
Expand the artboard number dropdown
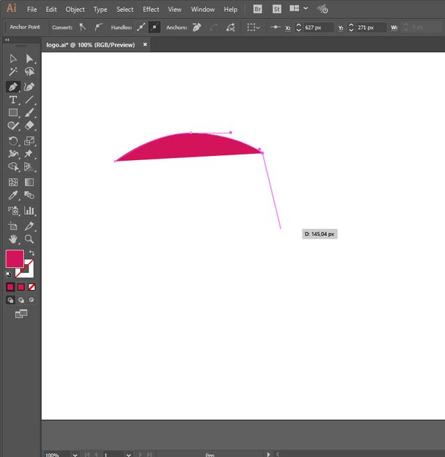[x=129, y=454]
